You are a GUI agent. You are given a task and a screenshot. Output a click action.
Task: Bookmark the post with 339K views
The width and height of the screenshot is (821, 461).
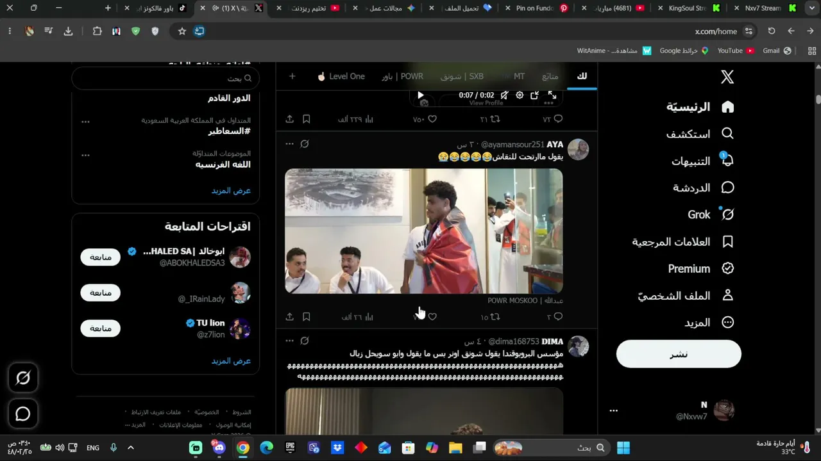point(307,119)
